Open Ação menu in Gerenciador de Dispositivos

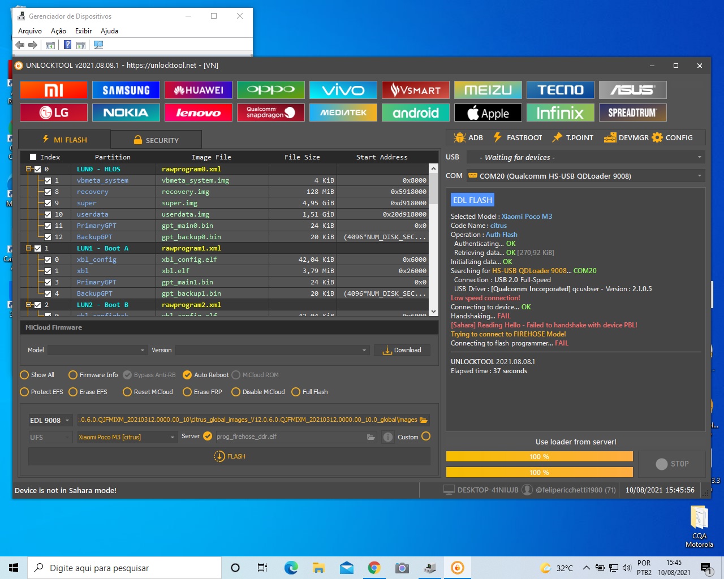coord(58,31)
